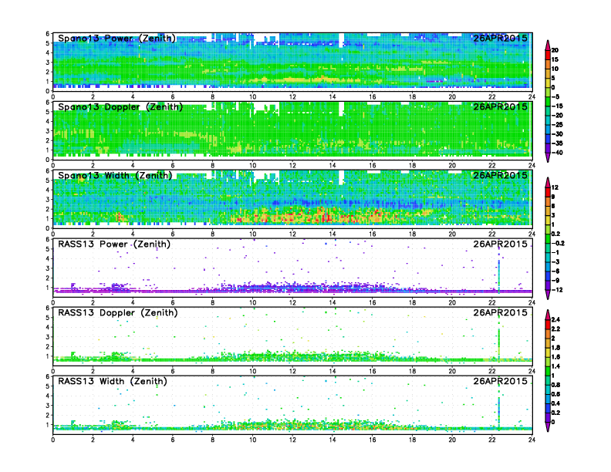The height and width of the screenshot is (472, 611).
Task: Click height tick '3' on the Spano13 Power y-axis
Action: click(x=48, y=62)
